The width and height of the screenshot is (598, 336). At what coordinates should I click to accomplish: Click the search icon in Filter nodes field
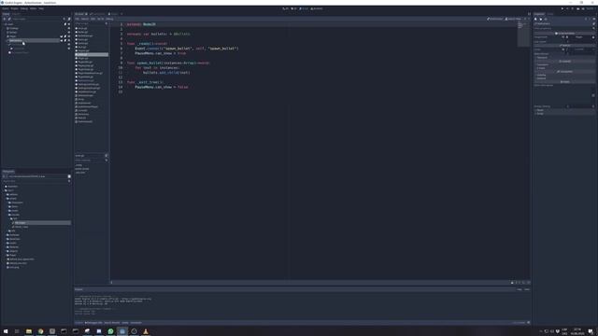tap(64, 19)
